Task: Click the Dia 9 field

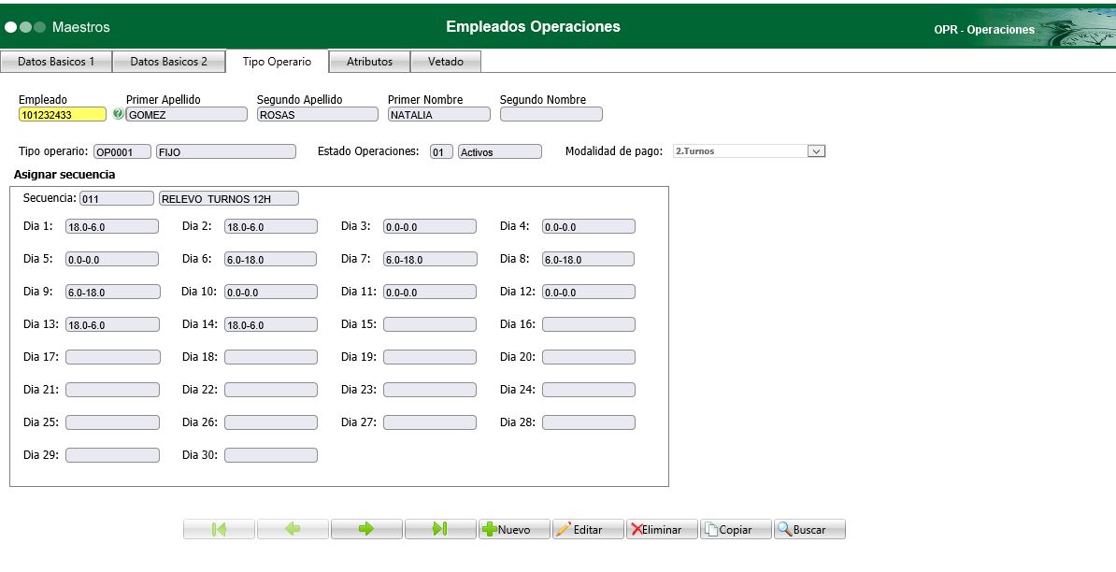Action: click(112, 292)
